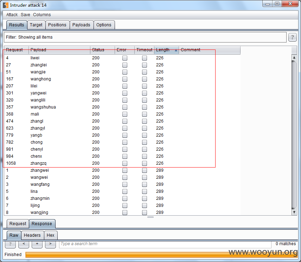Image resolution: width=301 pixels, height=262 pixels.
Task: Close the Intruder attack 14 window
Action: (x=290, y=4)
